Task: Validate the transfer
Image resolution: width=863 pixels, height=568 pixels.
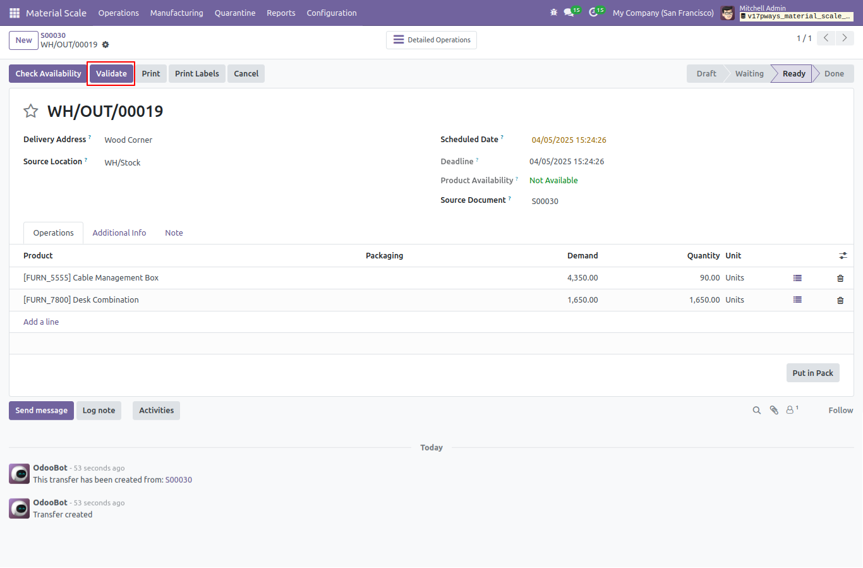Action: pos(111,73)
